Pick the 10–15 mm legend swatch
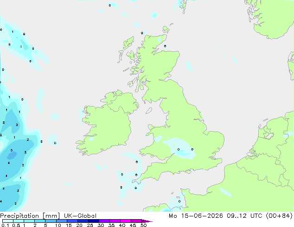294x227 pixels. (x=61, y=221)
